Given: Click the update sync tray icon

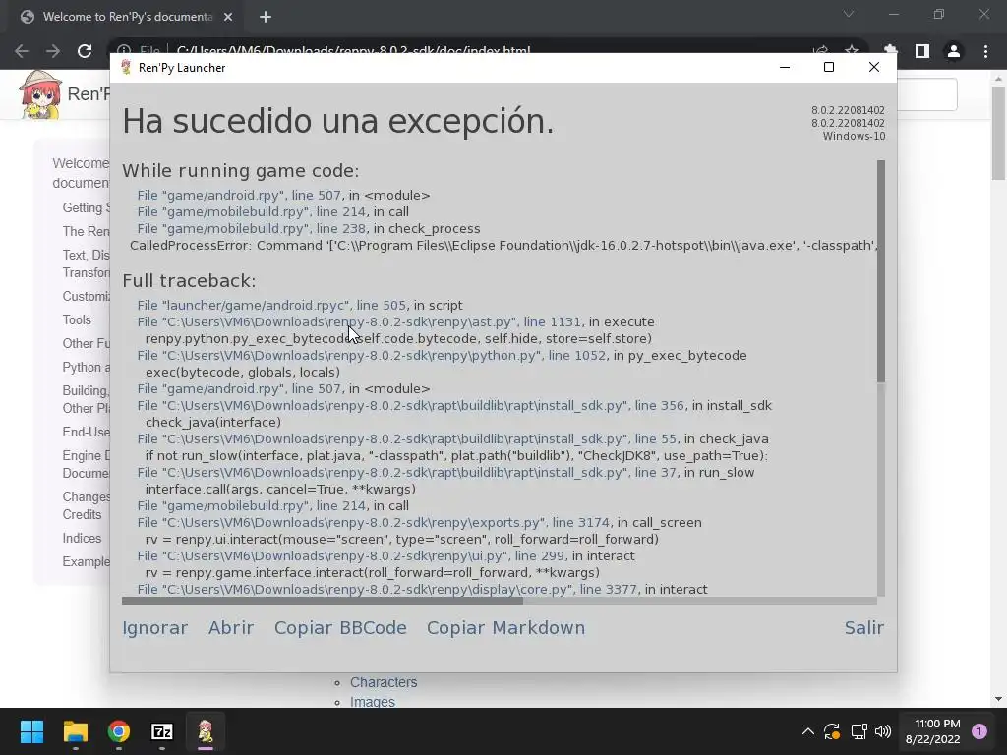Looking at the screenshot, I should (832, 731).
